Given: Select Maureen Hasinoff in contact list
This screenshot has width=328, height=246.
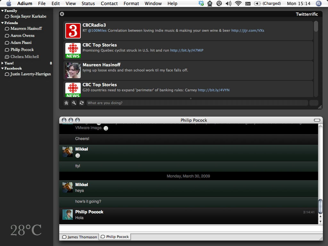Looking at the screenshot, I should (26, 29).
